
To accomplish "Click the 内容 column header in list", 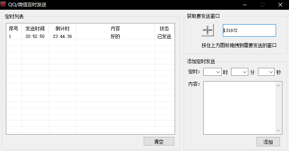I will click(116, 28).
